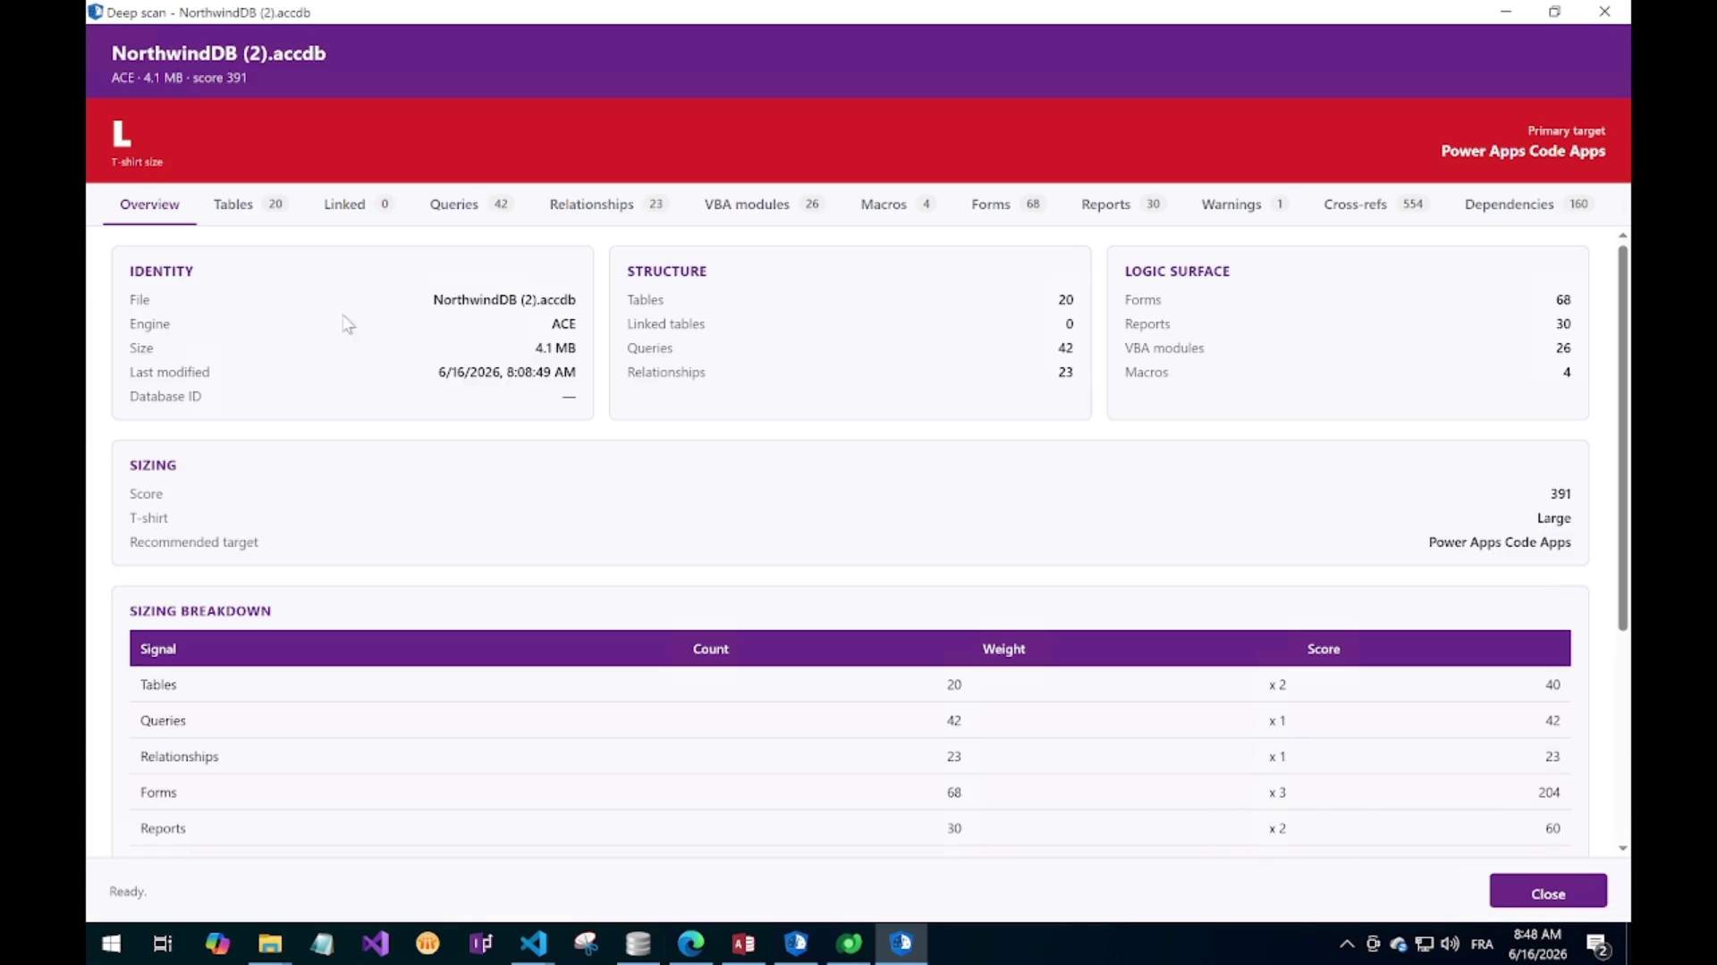Open the Linked tab
1717x965 pixels.
(x=358, y=205)
